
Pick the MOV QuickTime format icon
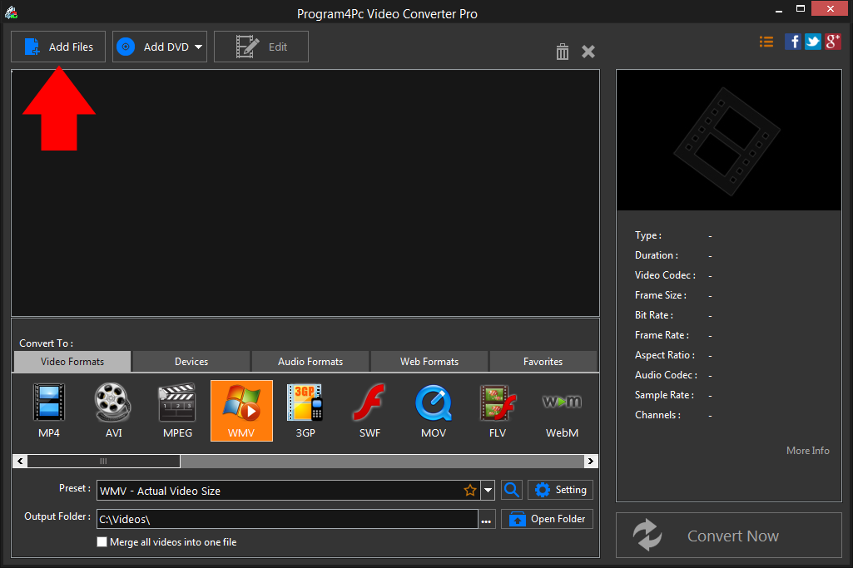point(434,410)
